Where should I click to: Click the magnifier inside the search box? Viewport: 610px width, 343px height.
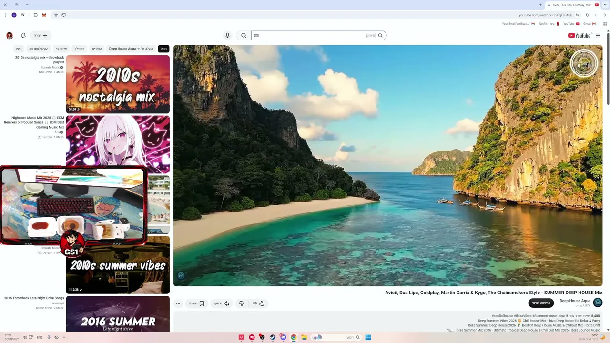pyautogui.click(x=380, y=35)
